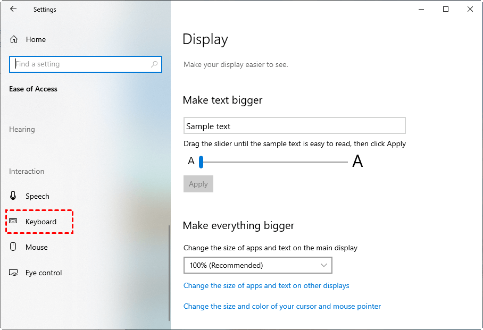Viewport: 483px width, 330px height.
Task: Maximize the Settings window
Action: (446, 9)
